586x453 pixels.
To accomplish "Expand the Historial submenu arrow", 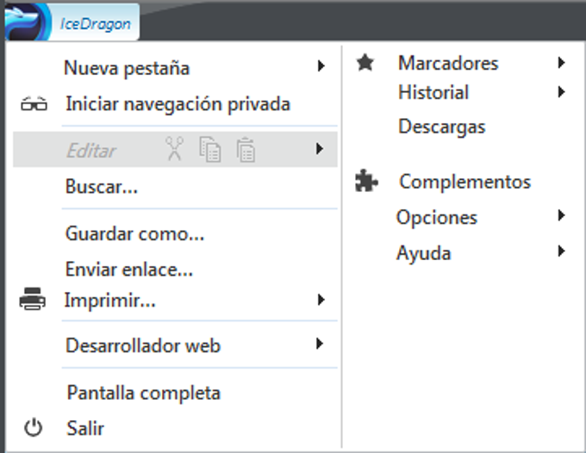I will [562, 92].
